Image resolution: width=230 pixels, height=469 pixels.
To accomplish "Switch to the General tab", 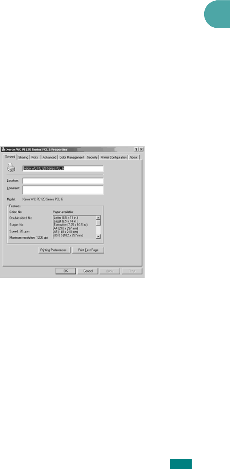I will [x=9, y=157].
